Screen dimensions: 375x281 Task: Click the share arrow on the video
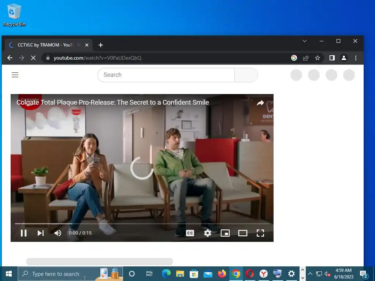click(260, 103)
